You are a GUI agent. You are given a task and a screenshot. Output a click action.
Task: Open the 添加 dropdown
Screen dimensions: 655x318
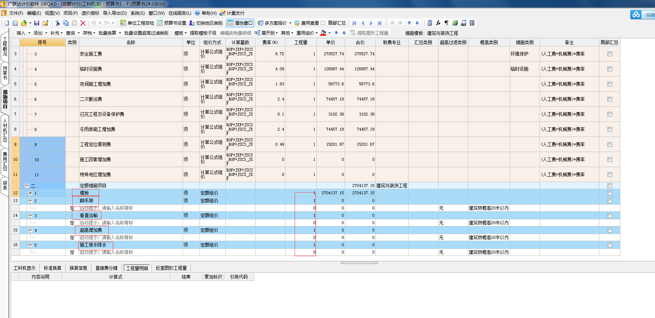tap(40, 33)
